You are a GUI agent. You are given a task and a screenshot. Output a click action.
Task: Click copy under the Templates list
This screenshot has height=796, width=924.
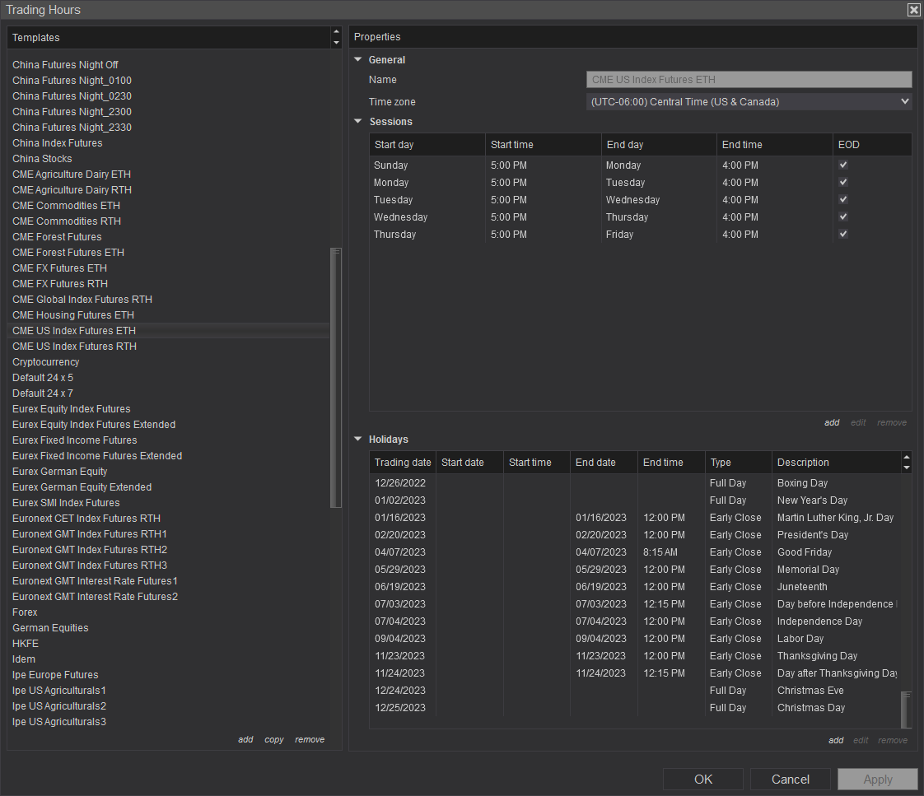point(273,739)
